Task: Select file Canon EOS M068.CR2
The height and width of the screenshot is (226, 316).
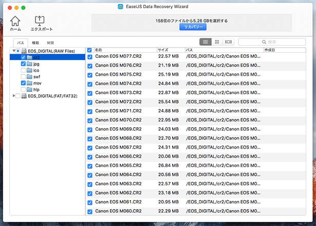Action: point(118,138)
